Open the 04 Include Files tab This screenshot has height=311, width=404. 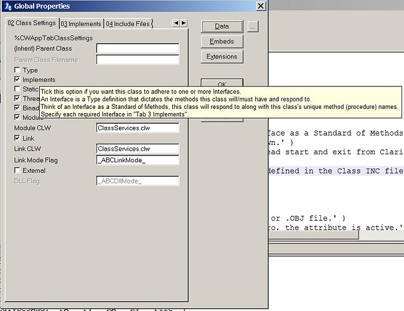[x=127, y=24]
